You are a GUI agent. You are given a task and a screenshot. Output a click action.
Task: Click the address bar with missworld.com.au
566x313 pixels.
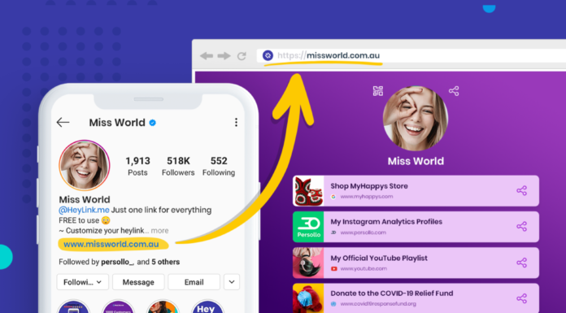(411, 55)
